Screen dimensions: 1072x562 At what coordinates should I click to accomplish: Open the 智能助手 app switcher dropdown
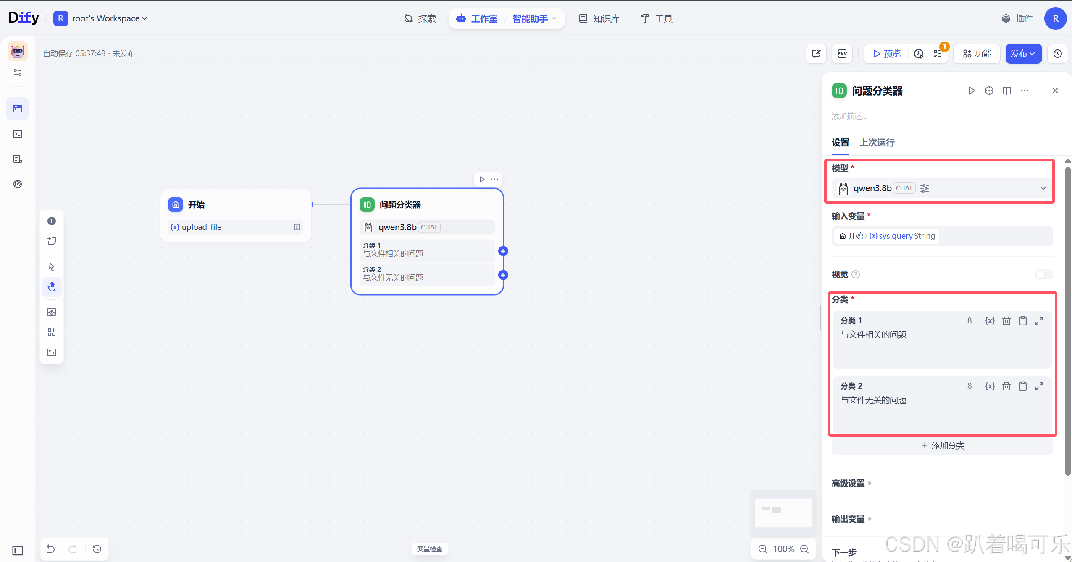click(x=535, y=18)
